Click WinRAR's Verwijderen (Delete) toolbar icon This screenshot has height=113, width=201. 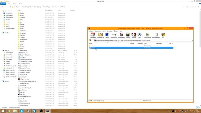pos(121,35)
